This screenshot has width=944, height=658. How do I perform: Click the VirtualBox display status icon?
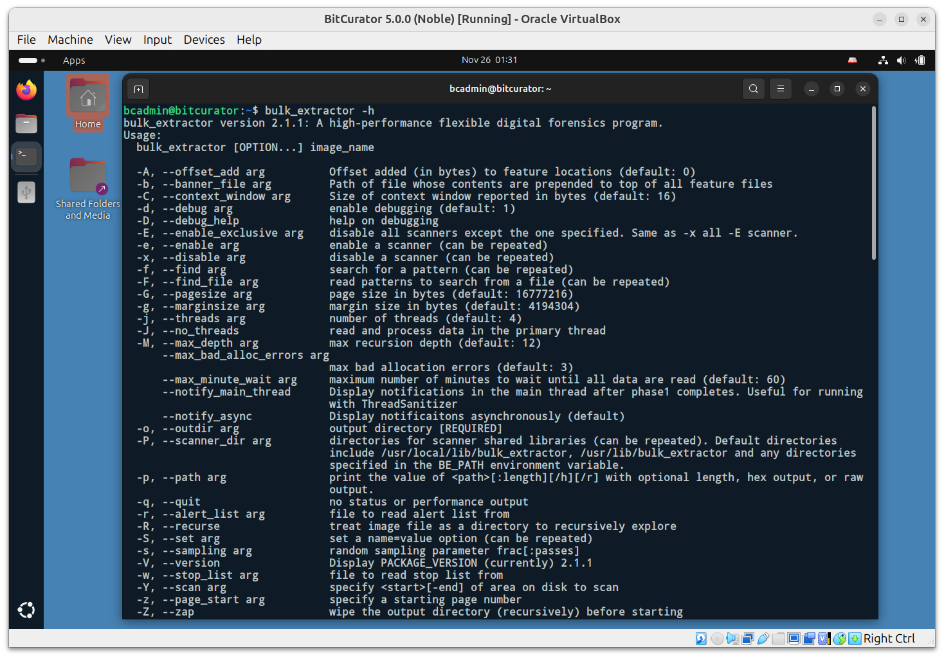(794, 638)
